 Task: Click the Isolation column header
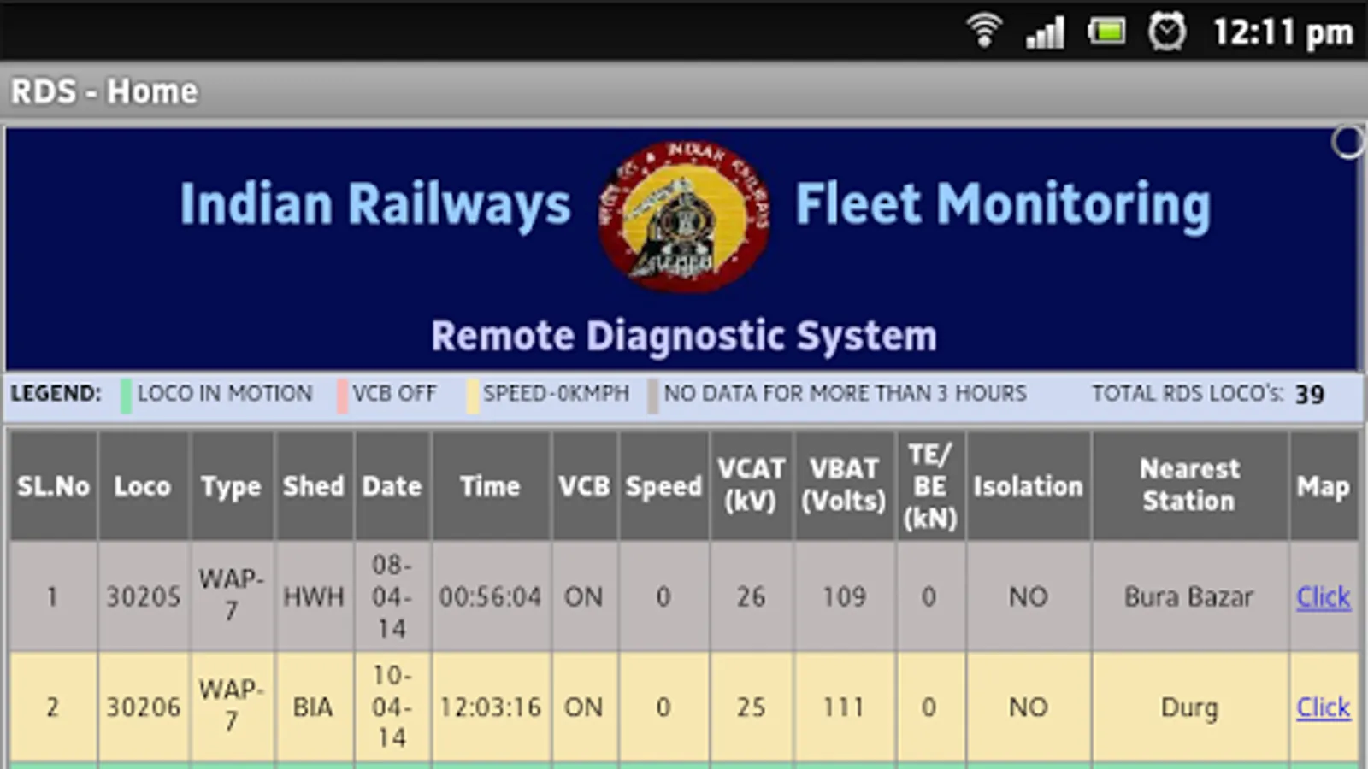tap(1029, 486)
